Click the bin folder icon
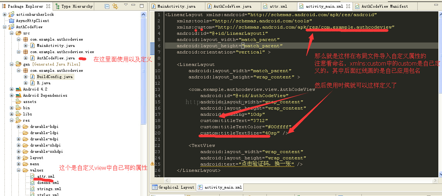The image size is (442, 196). pos(18,108)
